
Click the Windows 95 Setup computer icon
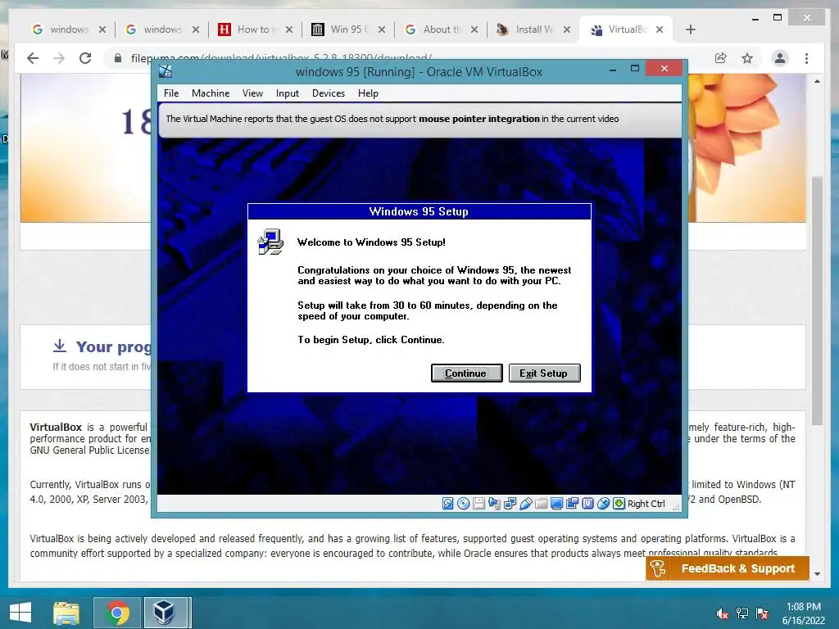pos(270,242)
